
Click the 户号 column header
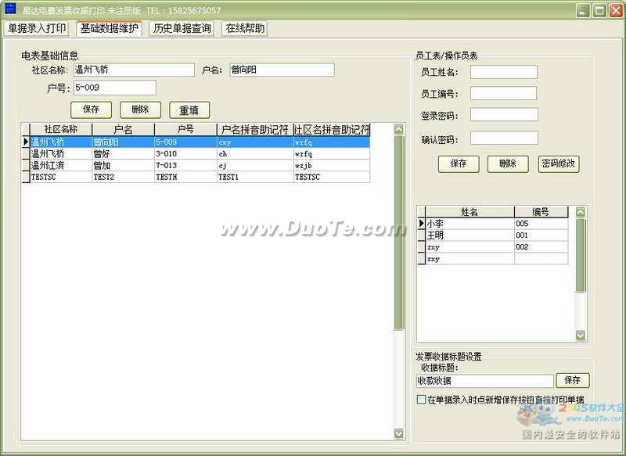[x=185, y=129]
